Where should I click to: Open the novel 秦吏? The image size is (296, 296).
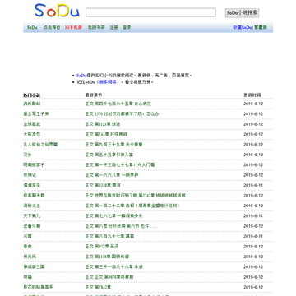click(x=27, y=247)
